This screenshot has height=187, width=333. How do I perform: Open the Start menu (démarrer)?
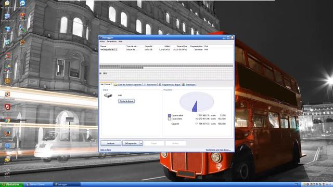(x=11, y=184)
